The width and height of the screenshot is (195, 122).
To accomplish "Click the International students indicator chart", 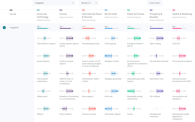I will pos(44,38).
